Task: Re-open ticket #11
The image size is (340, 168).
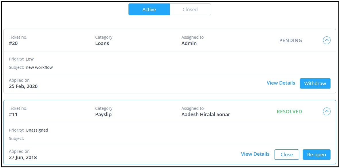Action: (316, 154)
